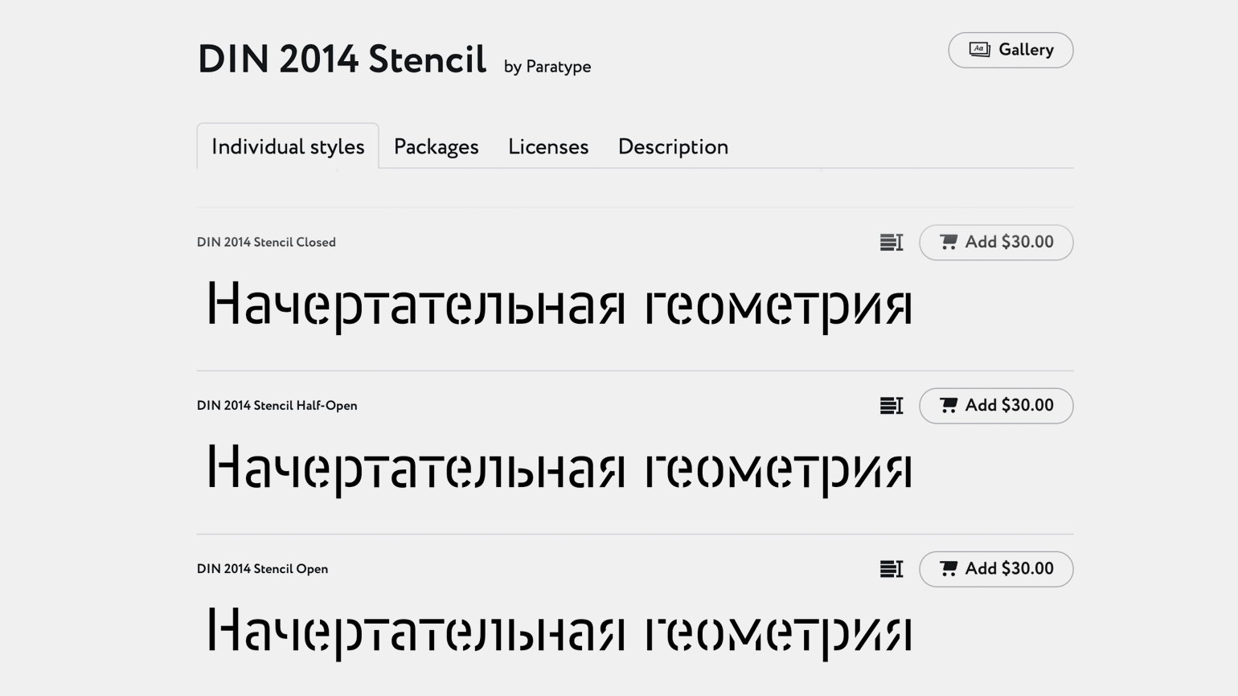The image size is (1238, 696).
Task: Add DIN 2014 Stencil Closed to cart
Action: 996,242
